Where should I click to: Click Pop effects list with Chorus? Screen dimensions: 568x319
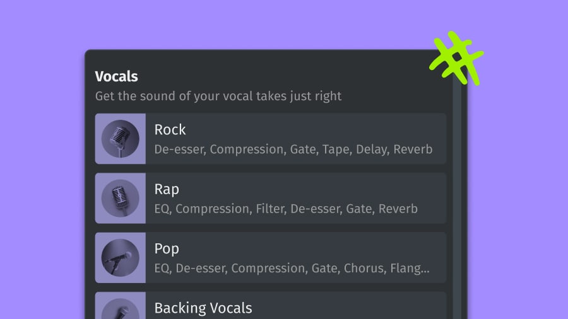tap(292, 268)
